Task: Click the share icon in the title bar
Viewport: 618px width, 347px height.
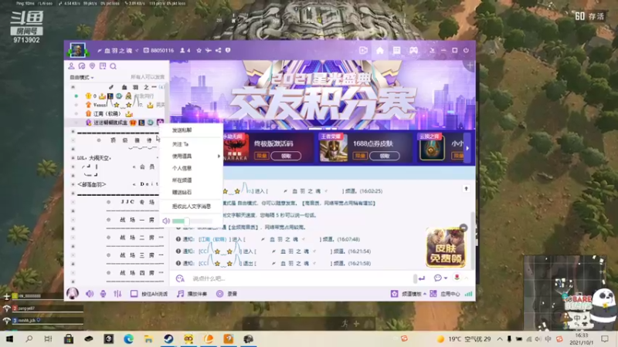Action: point(218,50)
